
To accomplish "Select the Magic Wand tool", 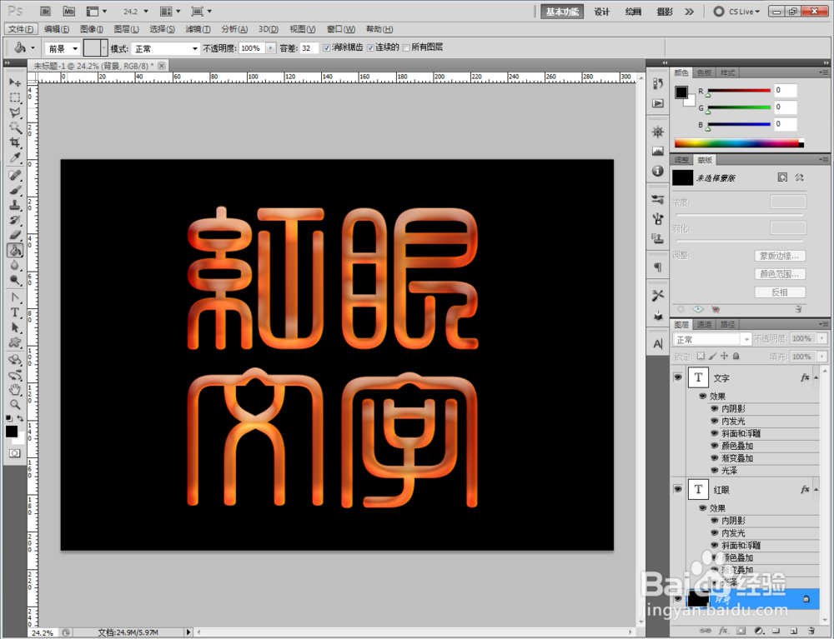I will pyautogui.click(x=15, y=127).
